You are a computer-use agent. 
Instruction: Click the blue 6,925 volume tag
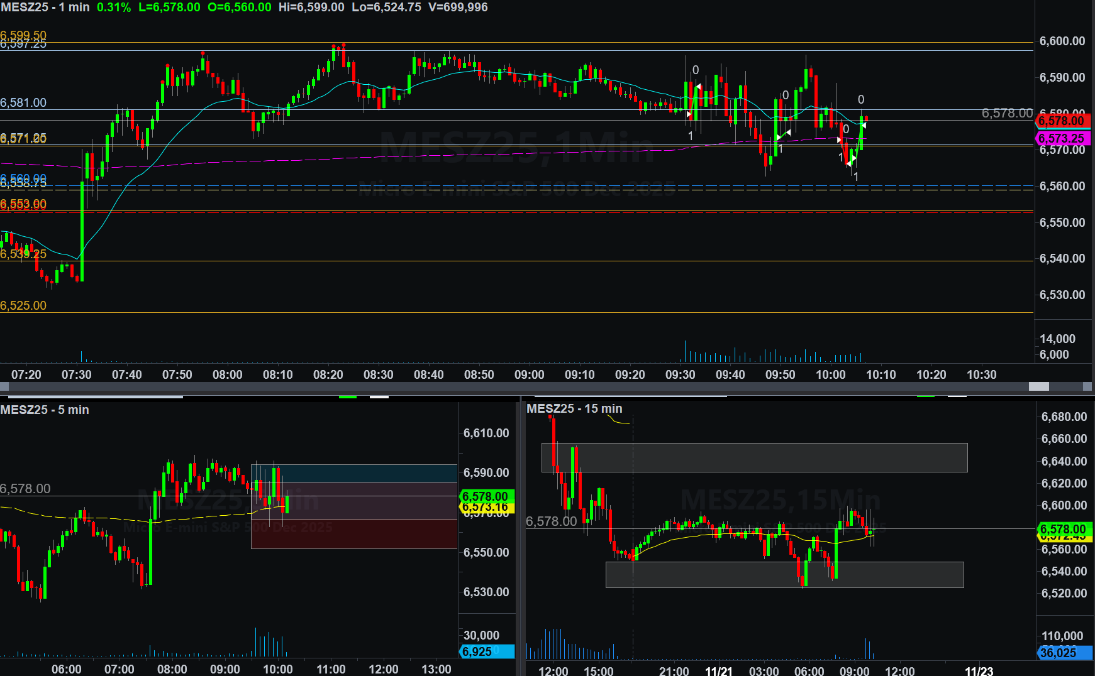coord(486,651)
